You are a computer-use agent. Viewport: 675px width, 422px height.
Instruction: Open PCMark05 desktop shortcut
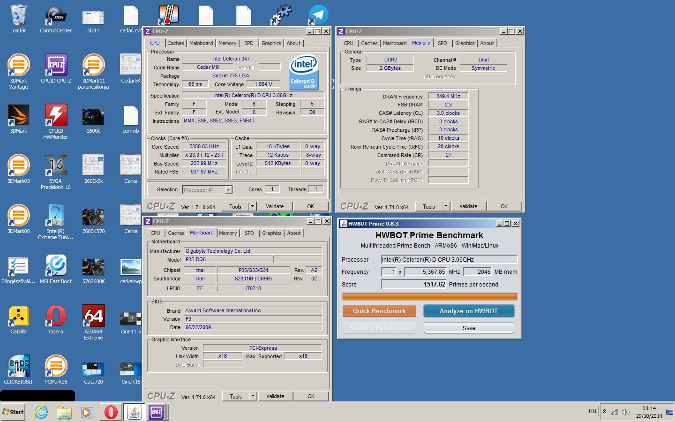(56, 366)
